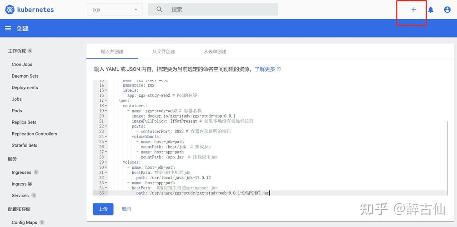Open Cron Jobs in sidebar
Viewport: 457px width, 227px height.
pos(22,64)
